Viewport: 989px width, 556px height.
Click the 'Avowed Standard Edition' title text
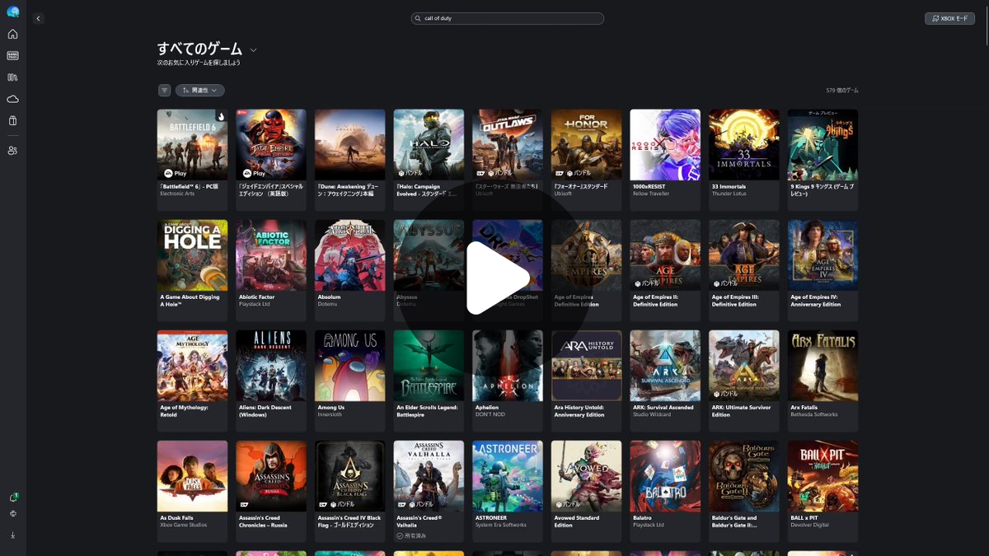click(577, 521)
